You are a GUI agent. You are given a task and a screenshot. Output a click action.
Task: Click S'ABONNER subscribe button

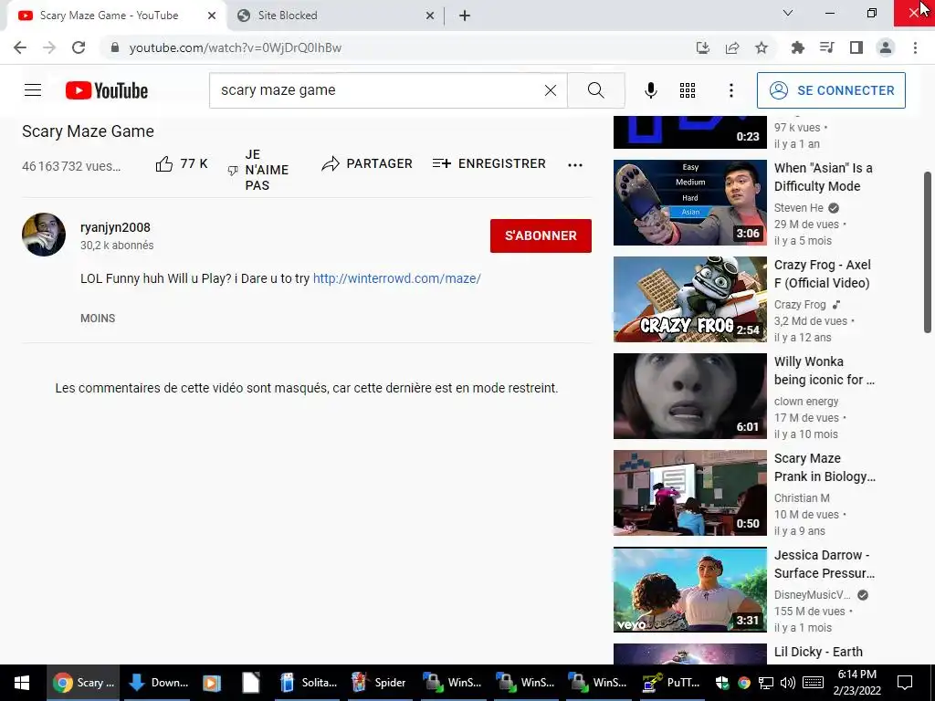tap(541, 235)
